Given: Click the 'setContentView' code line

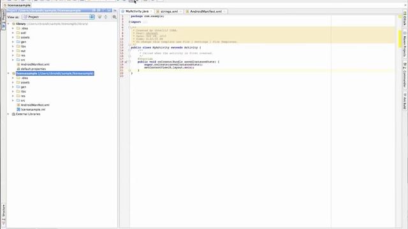Looking at the screenshot, I should tap(169, 67).
